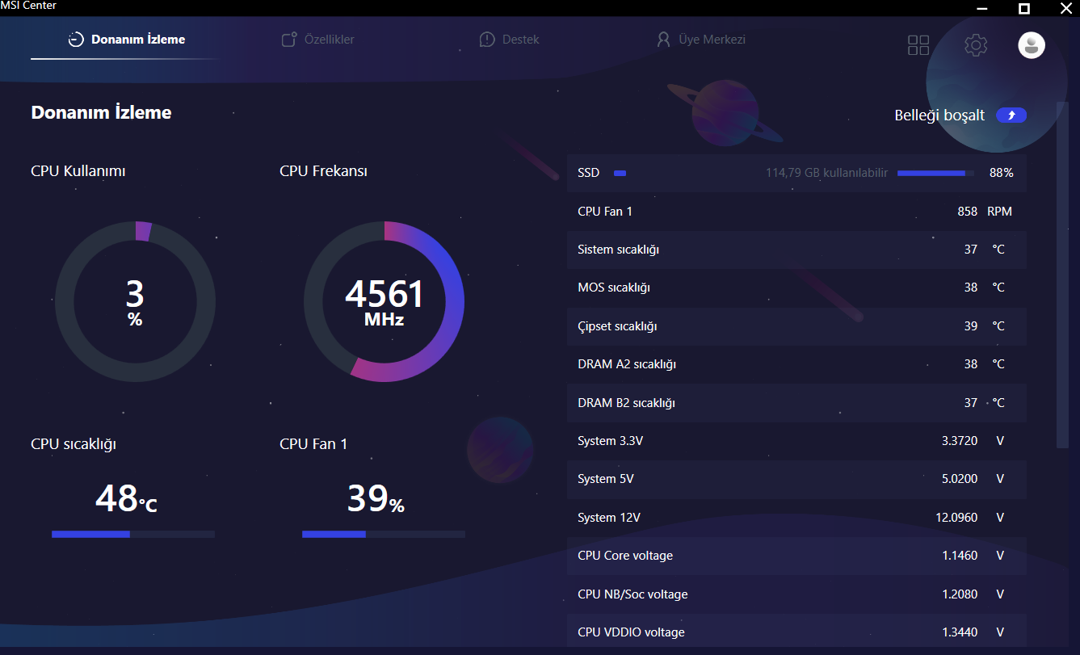Click the CPU Fan 1 percentage bar
This screenshot has height=655, width=1080.
(384, 534)
